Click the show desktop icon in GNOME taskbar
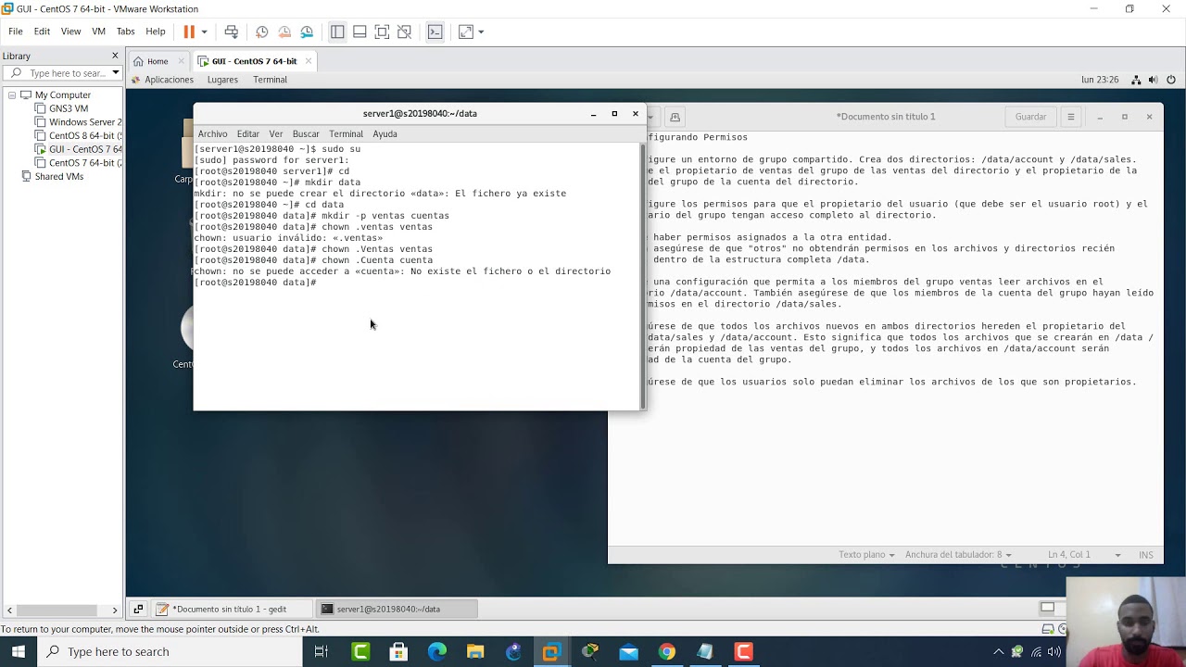 click(x=138, y=609)
